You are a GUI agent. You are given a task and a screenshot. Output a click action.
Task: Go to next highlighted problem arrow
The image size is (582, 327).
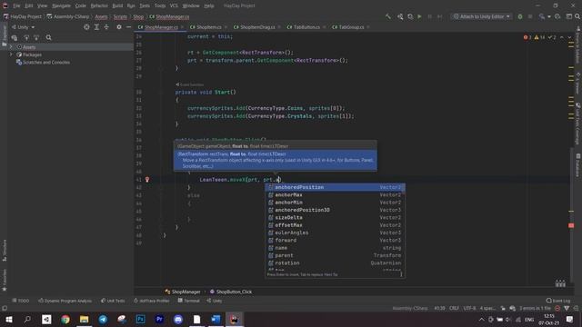point(570,37)
